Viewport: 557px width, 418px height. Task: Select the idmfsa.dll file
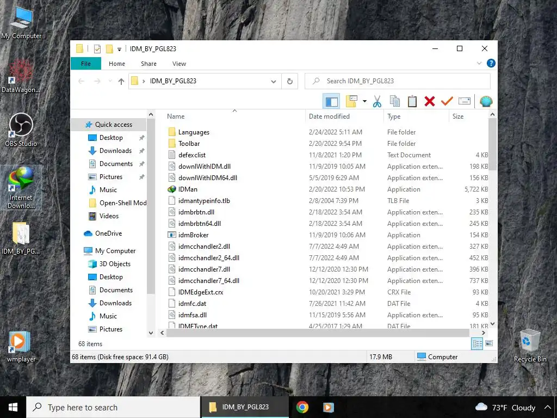tap(192, 315)
